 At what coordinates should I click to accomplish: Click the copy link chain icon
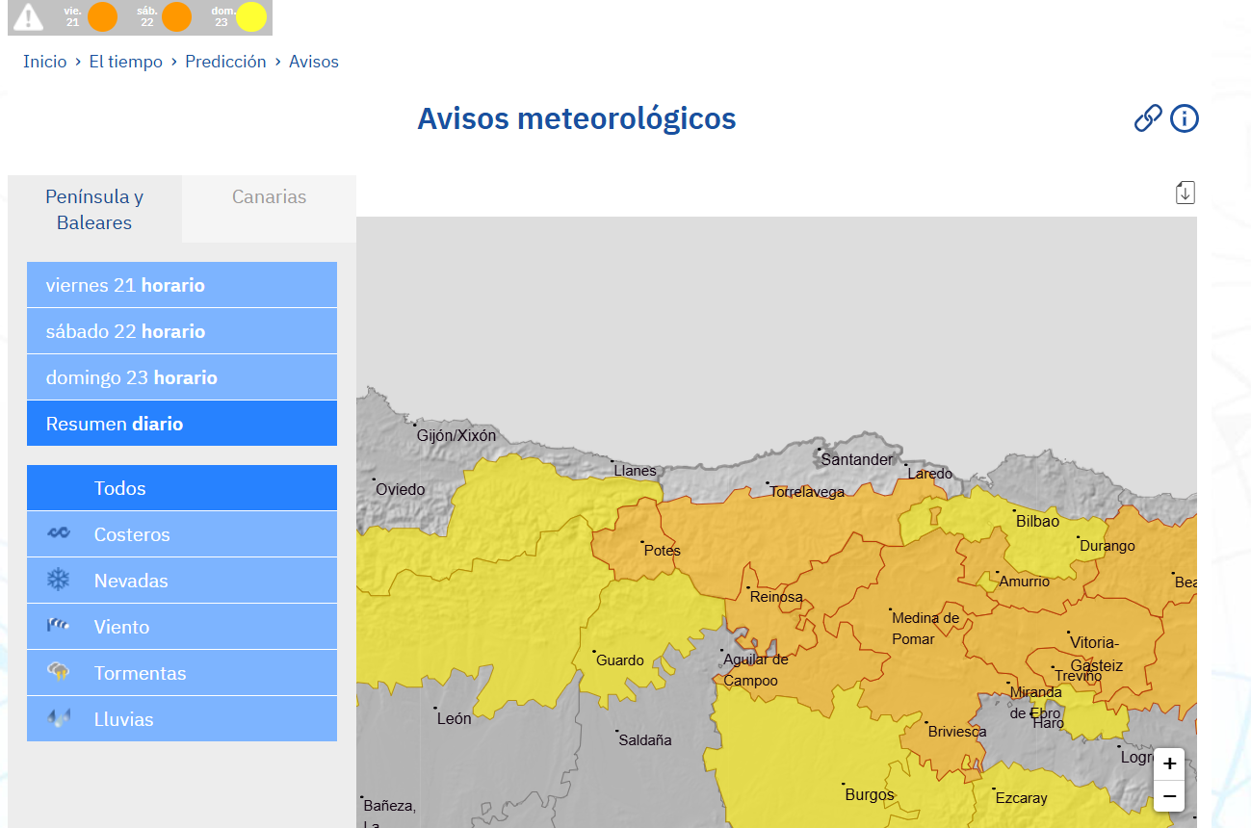pyautogui.click(x=1147, y=118)
